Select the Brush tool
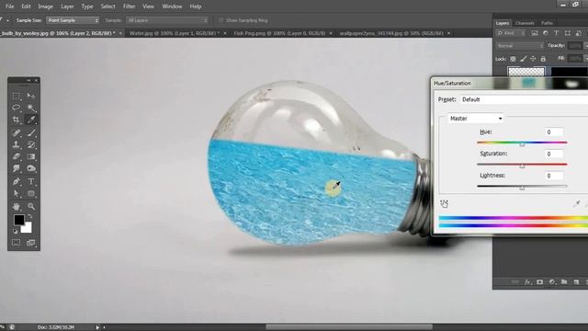Image resolution: width=588 pixels, height=331 pixels. [31, 132]
